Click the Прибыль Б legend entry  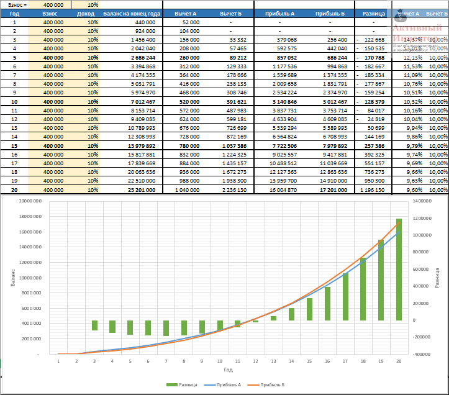click(266, 384)
